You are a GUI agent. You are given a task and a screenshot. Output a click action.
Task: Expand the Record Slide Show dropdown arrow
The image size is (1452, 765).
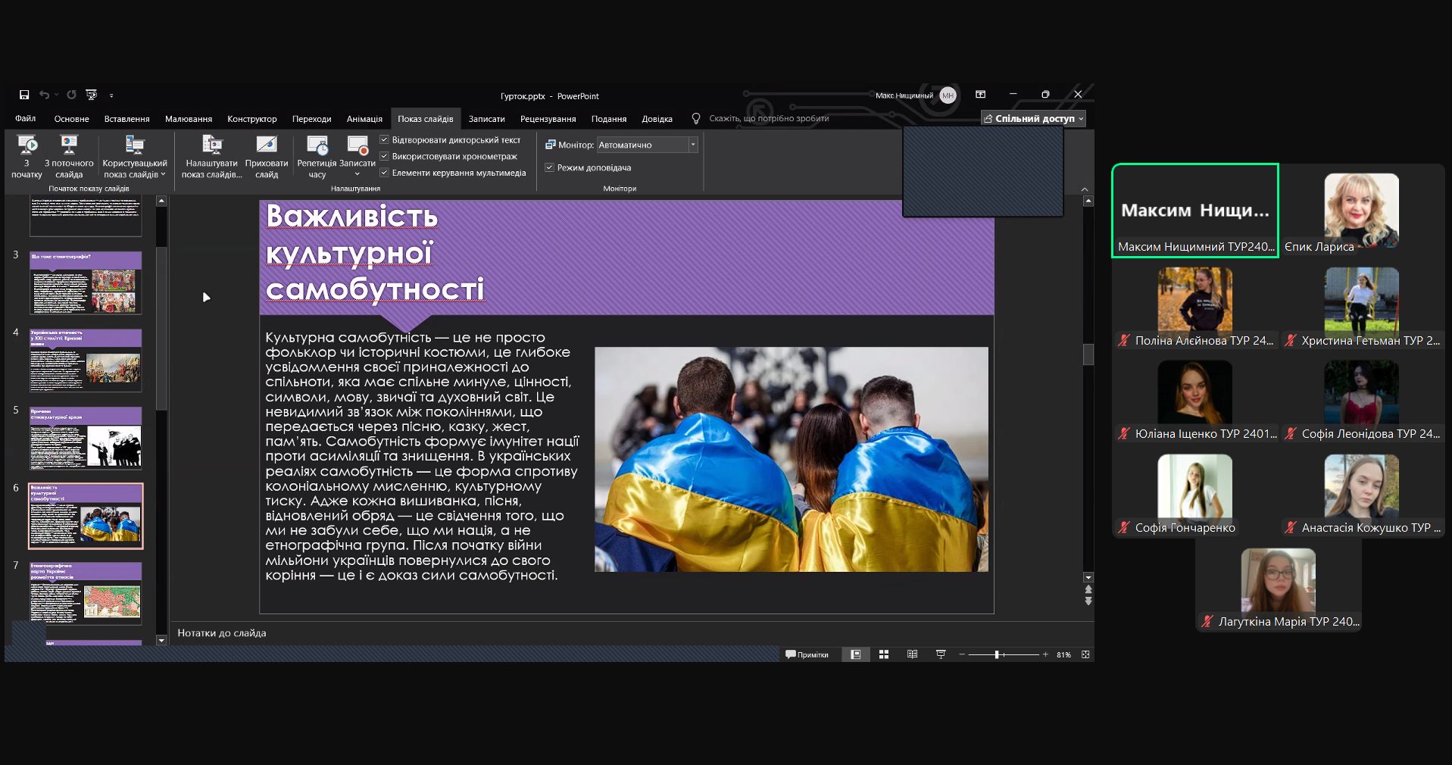tap(358, 175)
